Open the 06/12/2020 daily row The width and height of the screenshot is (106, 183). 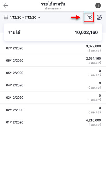pyautogui.click(x=53, y=60)
